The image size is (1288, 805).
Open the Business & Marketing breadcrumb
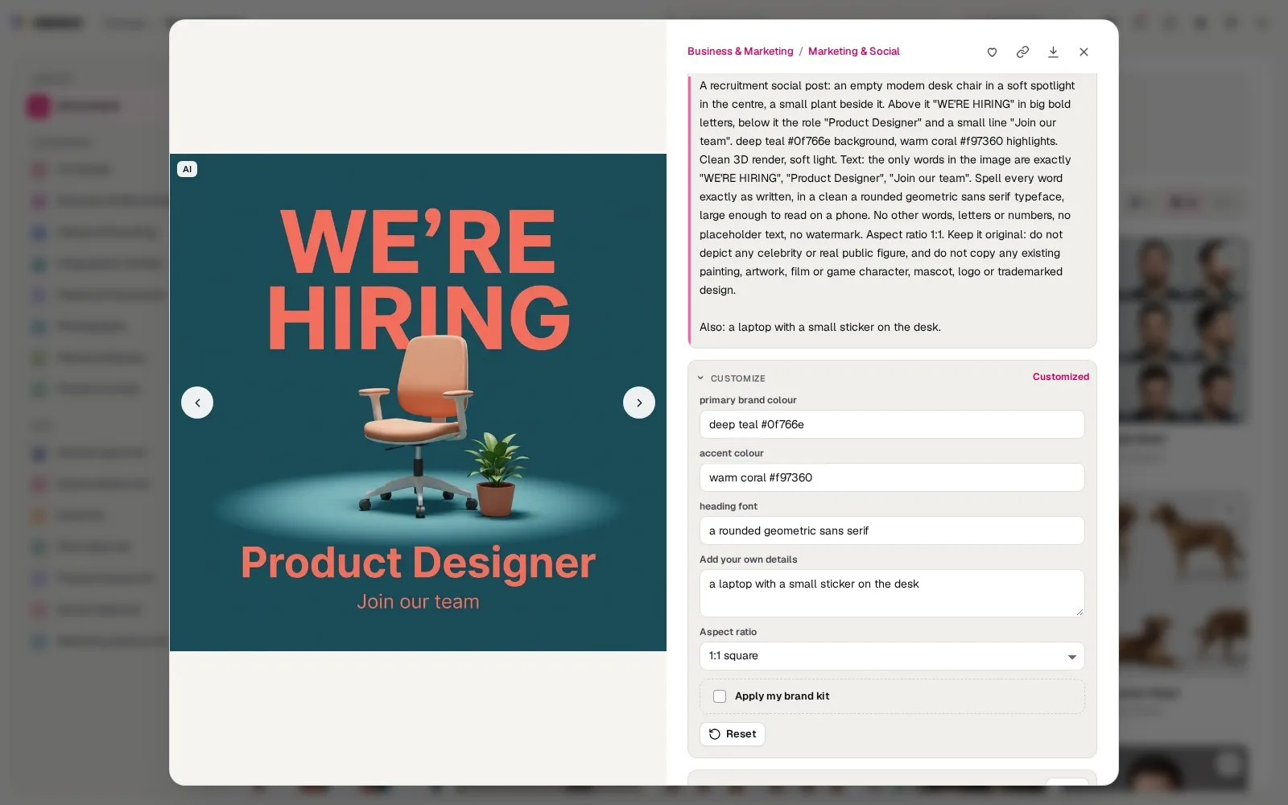(741, 51)
